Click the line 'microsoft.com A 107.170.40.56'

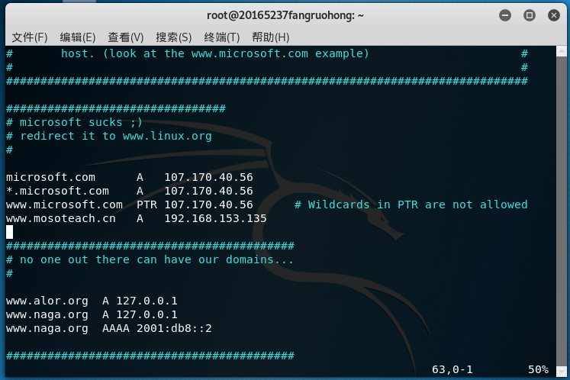(x=130, y=177)
